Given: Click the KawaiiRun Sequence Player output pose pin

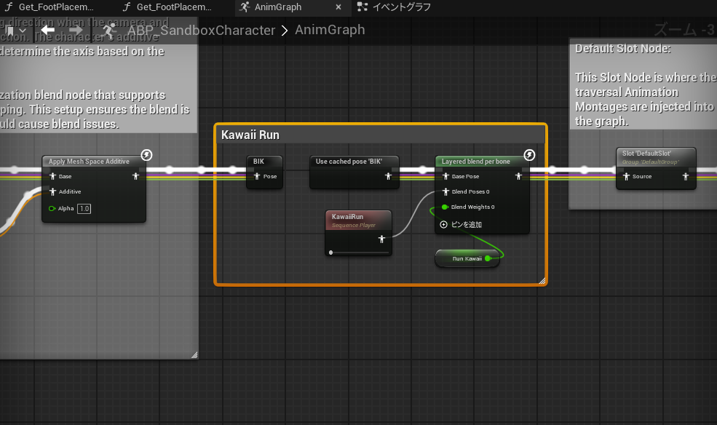Looking at the screenshot, I should pyautogui.click(x=381, y=239).
